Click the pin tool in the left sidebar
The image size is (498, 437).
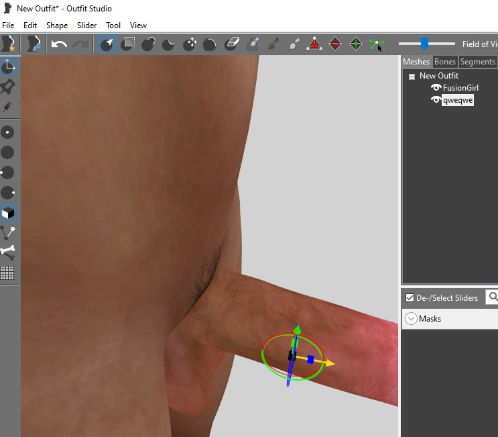click(8, 87)
